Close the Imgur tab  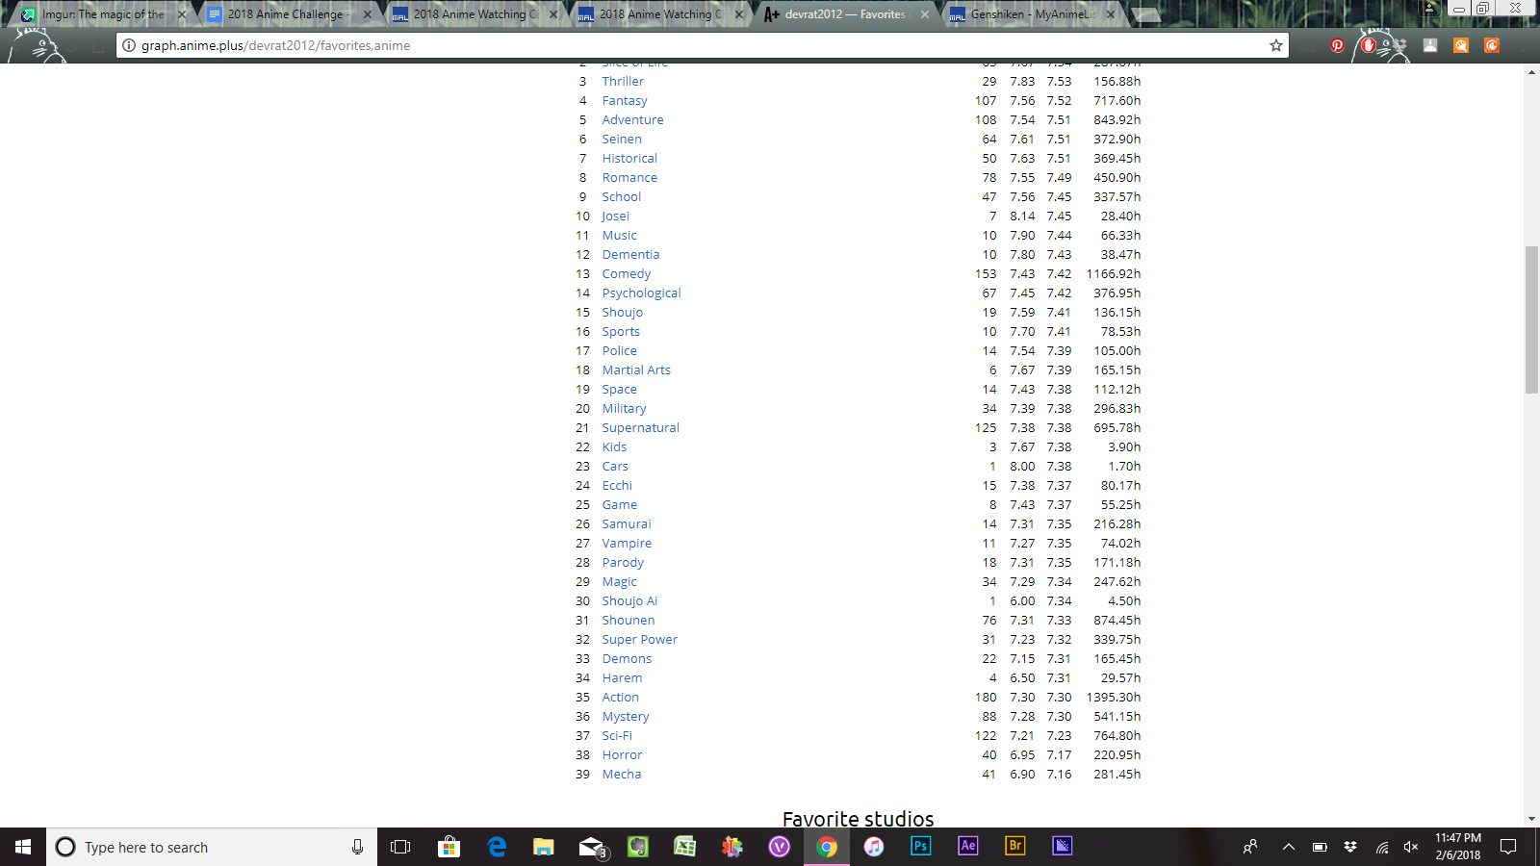(182, 14)
